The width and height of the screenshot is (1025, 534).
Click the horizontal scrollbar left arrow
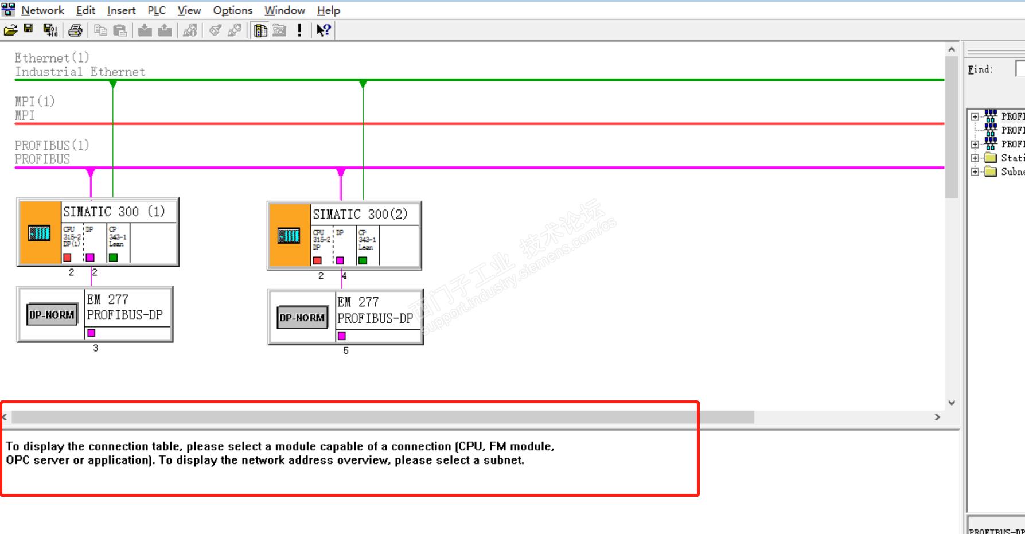pyautogui.click(x=5, y=417)
